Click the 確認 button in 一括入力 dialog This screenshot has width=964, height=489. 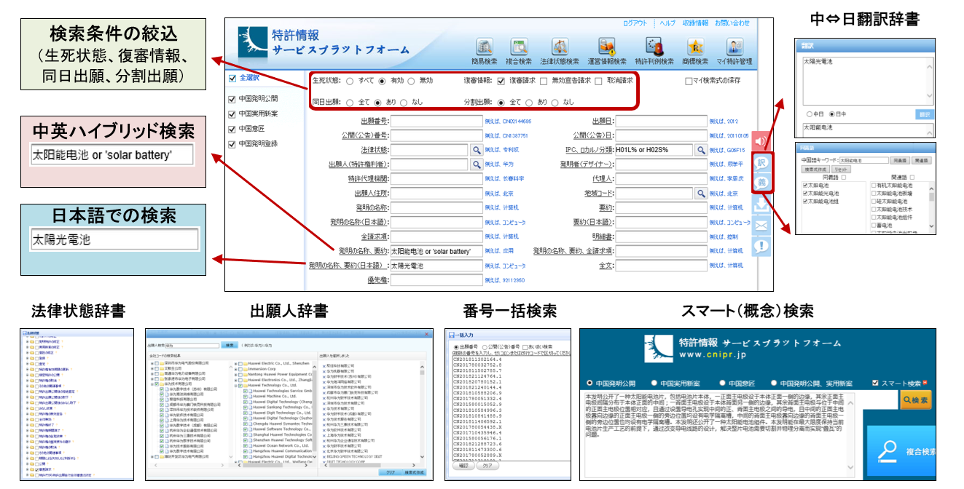[x=463, y=465]
